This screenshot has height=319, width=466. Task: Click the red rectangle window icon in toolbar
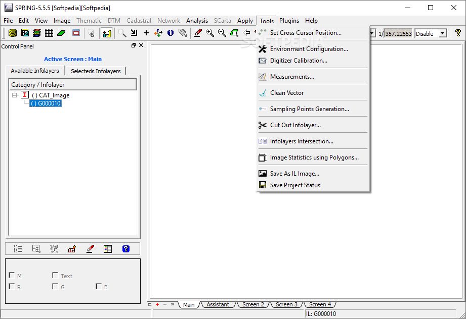tap(76, 33)
